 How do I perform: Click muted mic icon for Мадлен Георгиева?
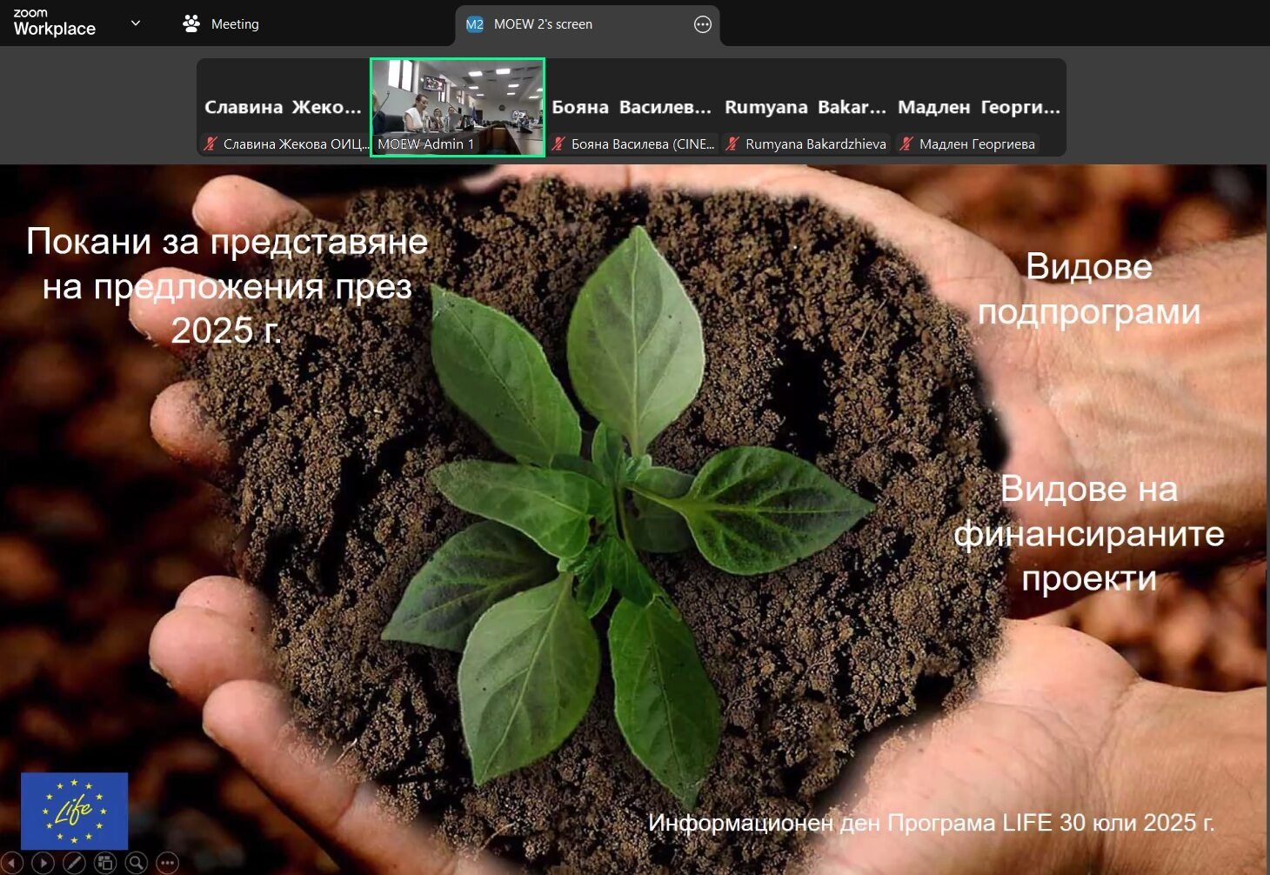[906, 144]
